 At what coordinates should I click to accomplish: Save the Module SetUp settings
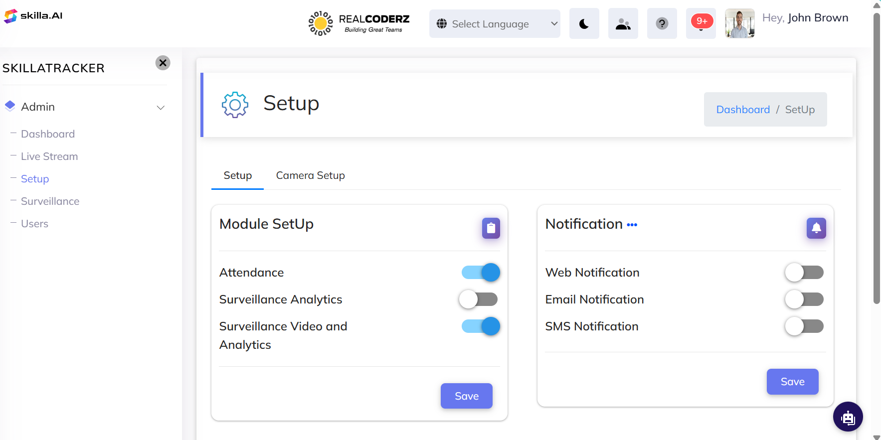coord(466,396)
